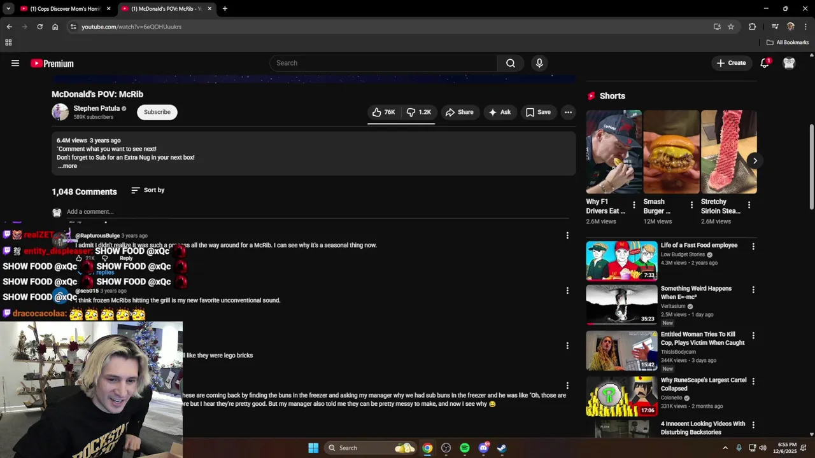
Task: Open menu for the Smash Burger Short
Action: pos(691,205)
